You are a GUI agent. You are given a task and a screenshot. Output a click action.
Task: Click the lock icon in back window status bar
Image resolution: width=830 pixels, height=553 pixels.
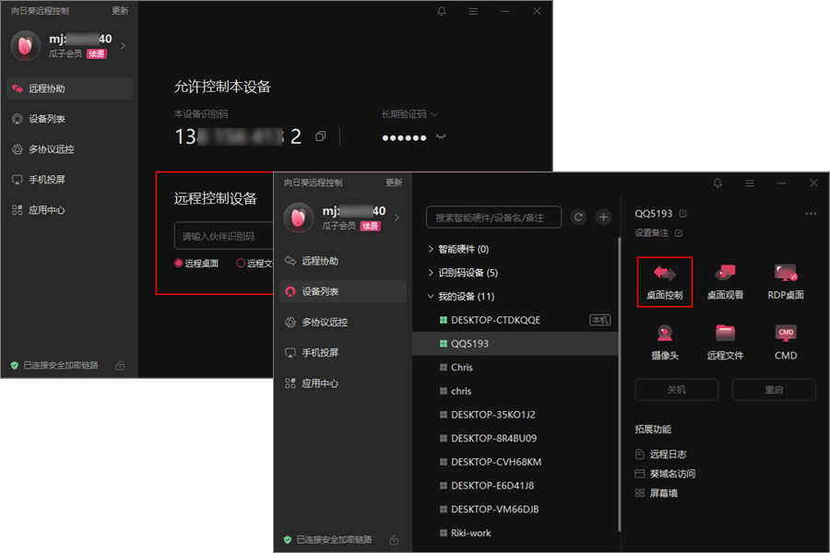(x=120, y=366)
